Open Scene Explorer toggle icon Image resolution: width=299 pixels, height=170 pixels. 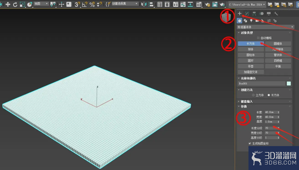point(160,4)
